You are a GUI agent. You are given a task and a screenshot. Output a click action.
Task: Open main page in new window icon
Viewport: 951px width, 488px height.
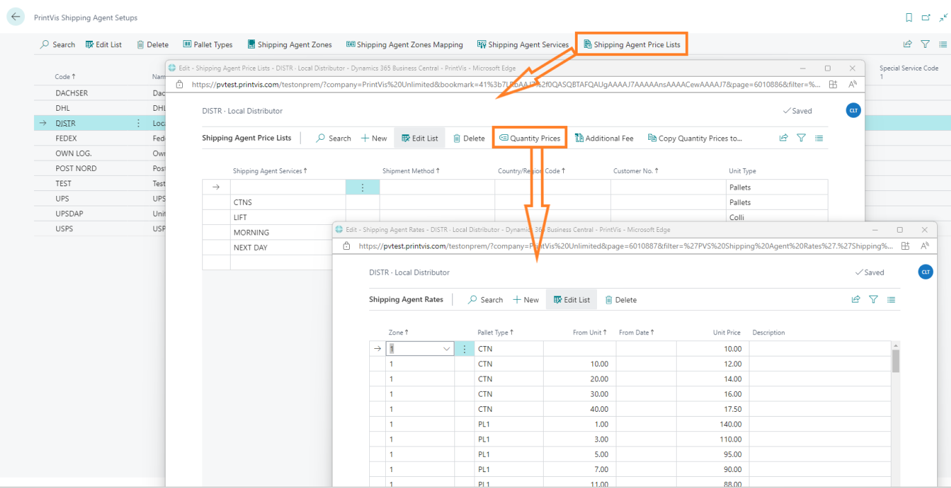(926, 18)
